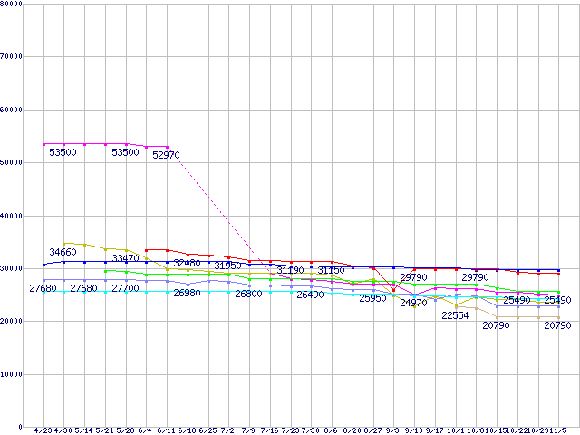Select the 25950 value label

coord(372,298)
